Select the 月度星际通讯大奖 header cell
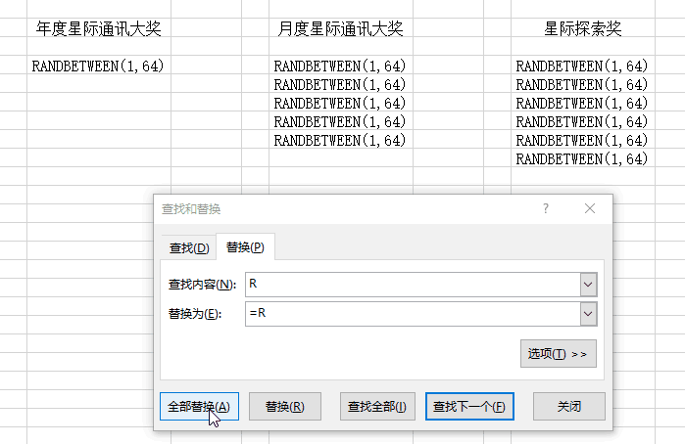The width and height of the screenshot is (685, 444). [x=341, y=29]
